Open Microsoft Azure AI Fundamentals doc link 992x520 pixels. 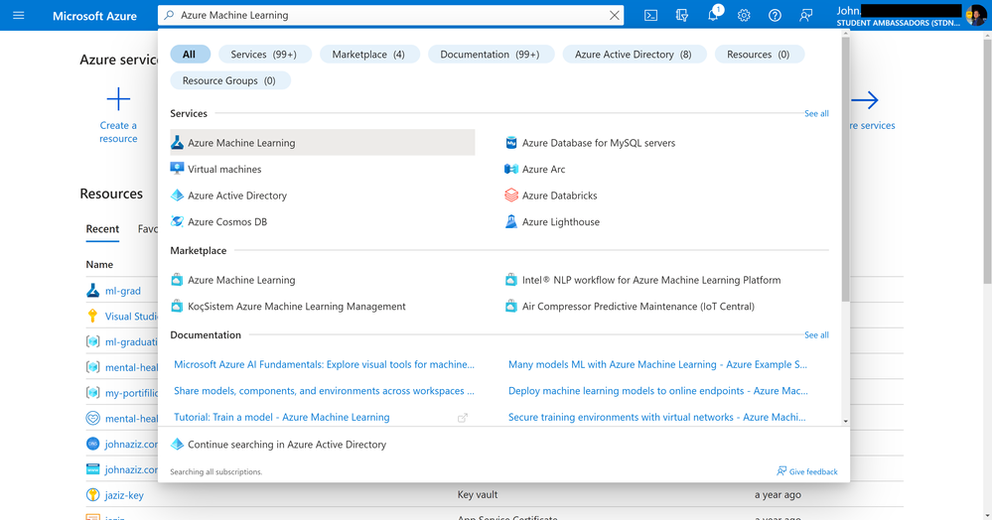coord(324,364)
